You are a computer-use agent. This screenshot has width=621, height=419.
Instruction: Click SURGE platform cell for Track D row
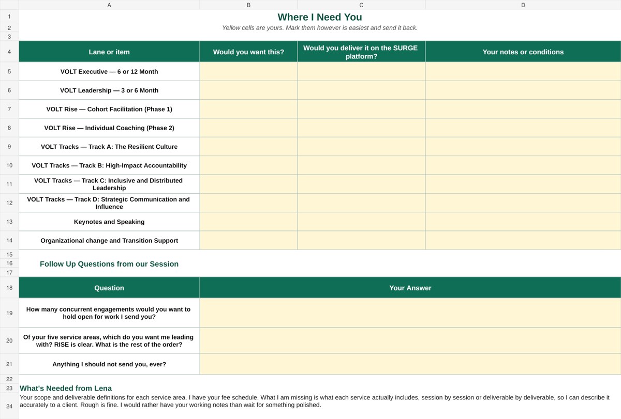(x=361, y=203)
